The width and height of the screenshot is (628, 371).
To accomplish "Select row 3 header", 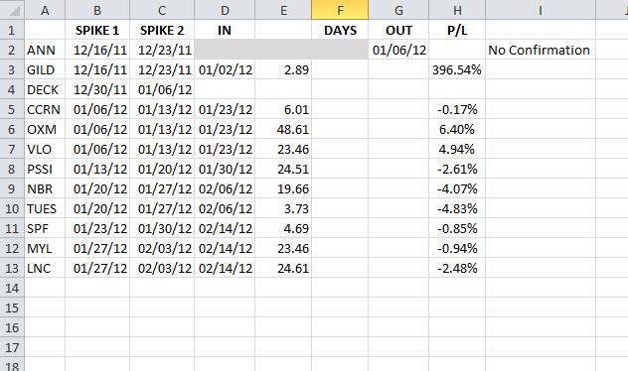I will click(x=12, y=69).
